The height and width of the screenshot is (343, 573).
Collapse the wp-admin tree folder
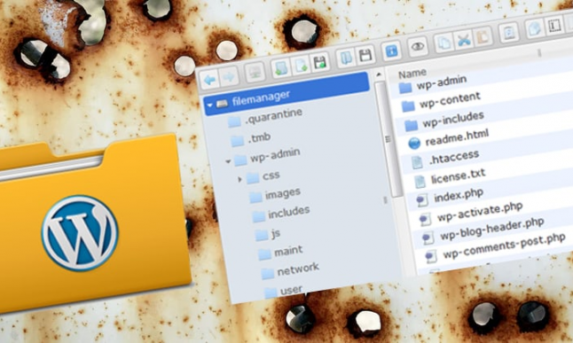(x=228, y=161)
